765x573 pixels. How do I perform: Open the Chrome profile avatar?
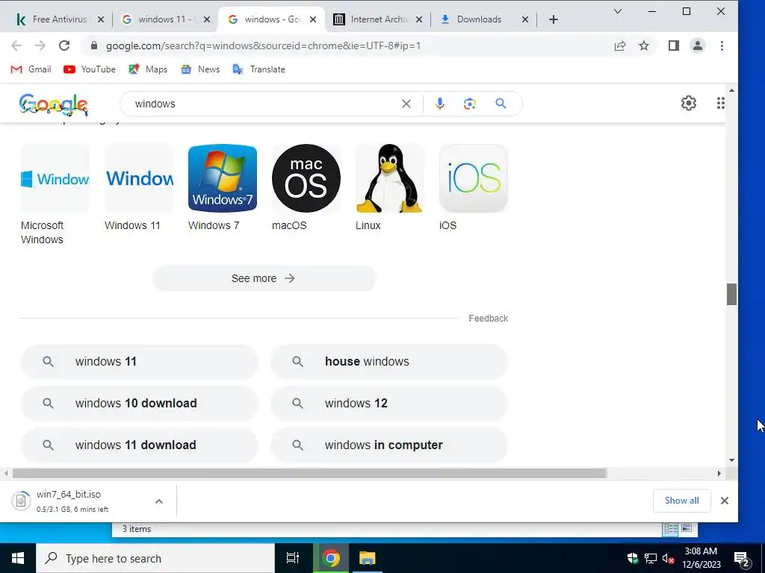(x=698, y=46)
